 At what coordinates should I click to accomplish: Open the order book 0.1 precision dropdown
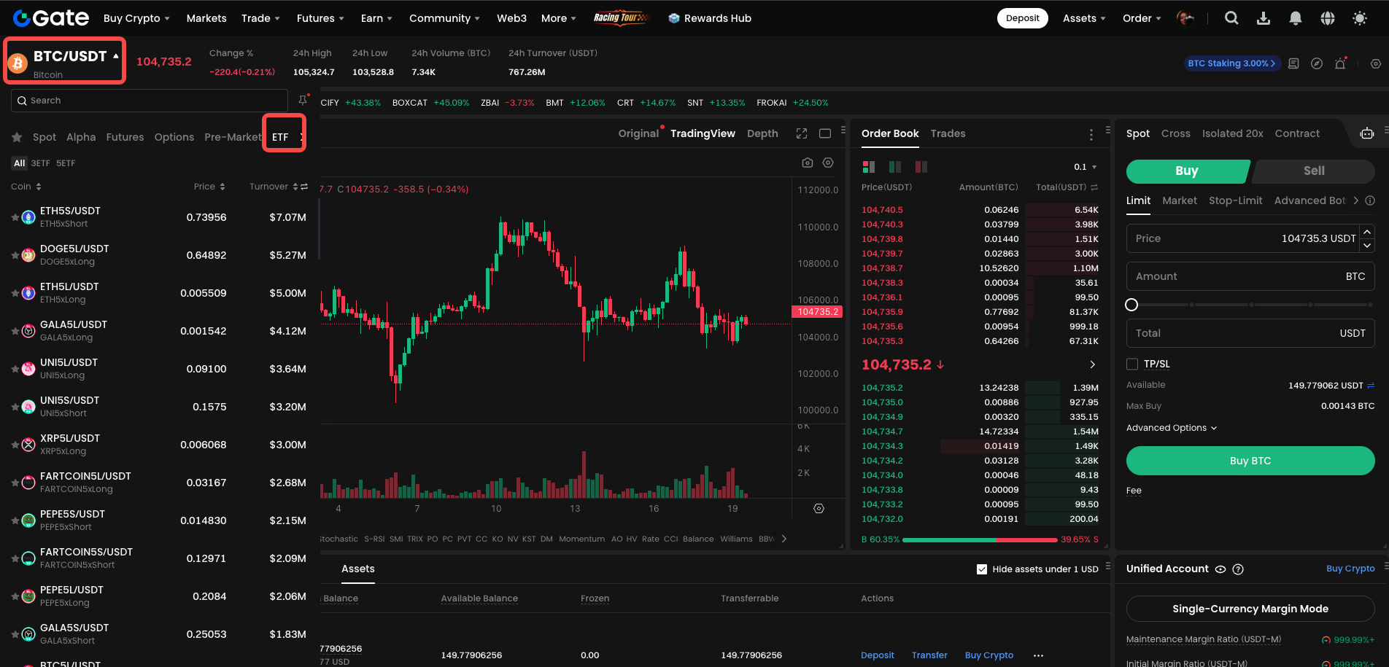[1086, 167]
